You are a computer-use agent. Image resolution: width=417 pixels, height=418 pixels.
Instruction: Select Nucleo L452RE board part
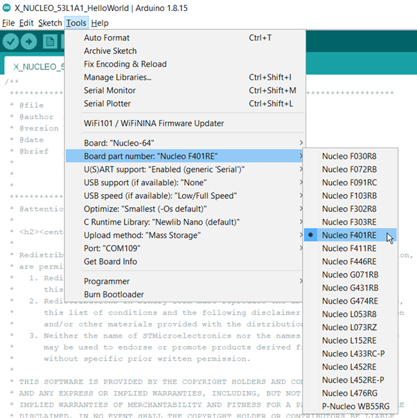(x=350, y=367)
